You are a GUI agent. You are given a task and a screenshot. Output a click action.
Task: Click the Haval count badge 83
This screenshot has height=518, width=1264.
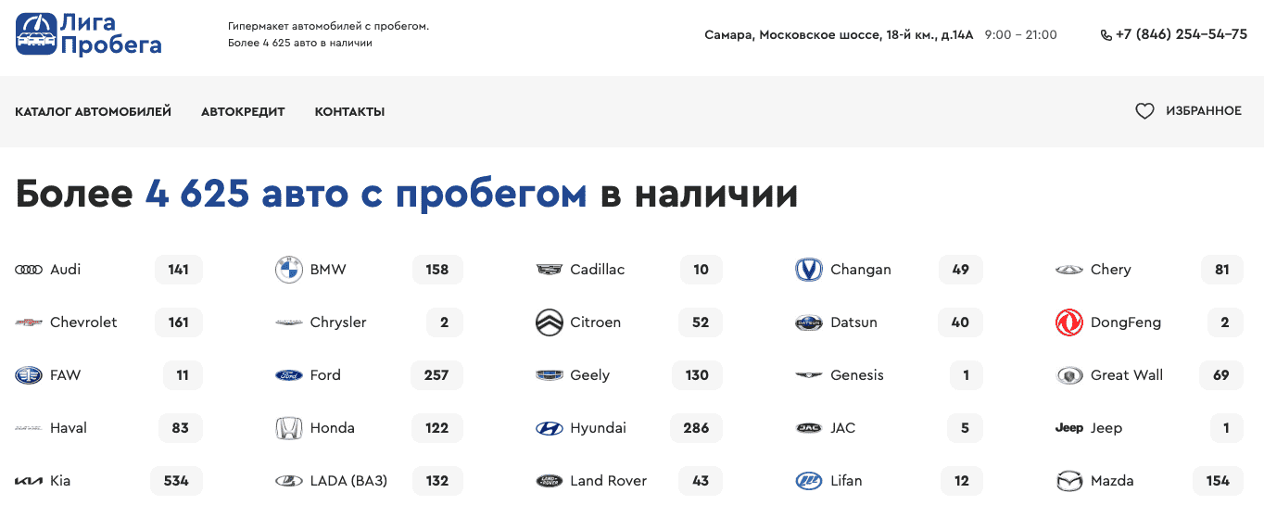pos(181,428)
